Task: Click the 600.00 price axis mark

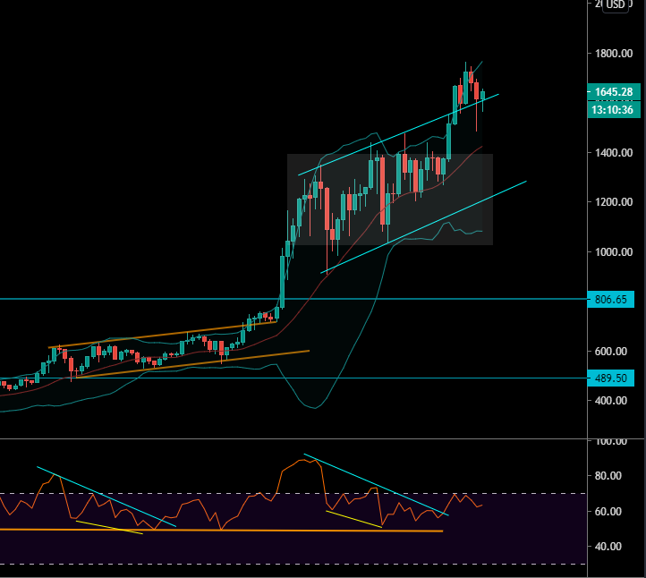Action: click(x=612, y=352)
